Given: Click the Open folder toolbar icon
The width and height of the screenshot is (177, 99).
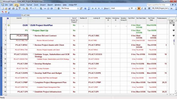Looking at the screenshot, I should click(6, 9).
